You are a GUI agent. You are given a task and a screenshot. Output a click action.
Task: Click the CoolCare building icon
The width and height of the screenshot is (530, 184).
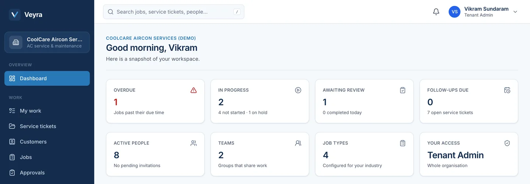(x=16, y=42)
